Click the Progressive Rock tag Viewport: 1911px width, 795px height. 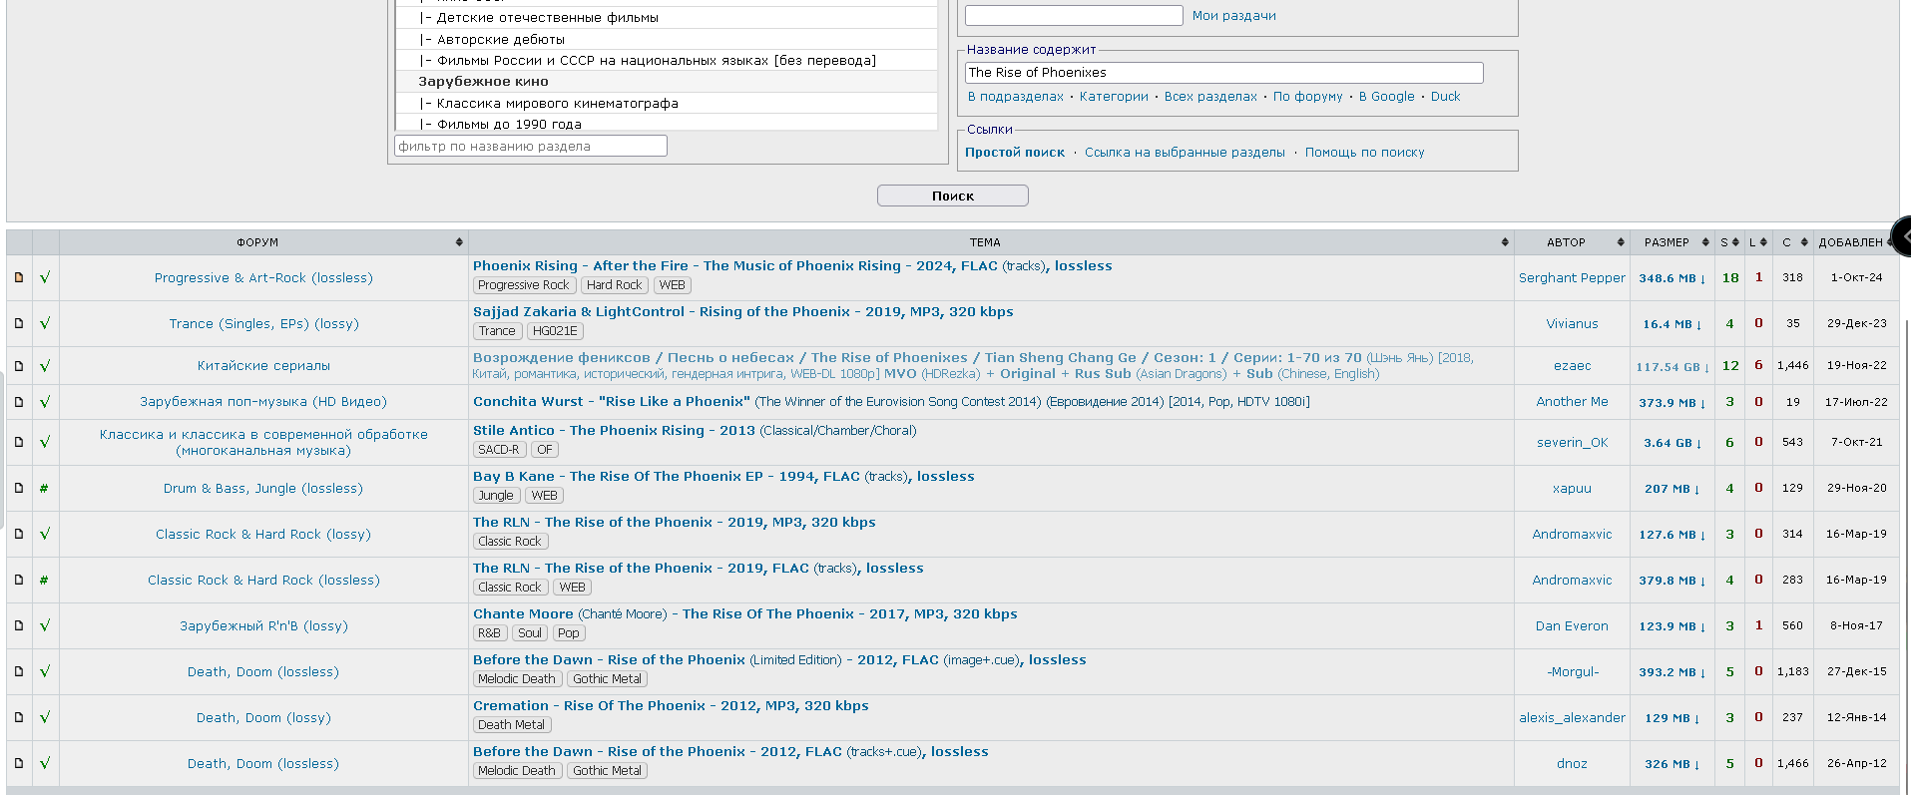pyautogui.click(x=523, y=285)
